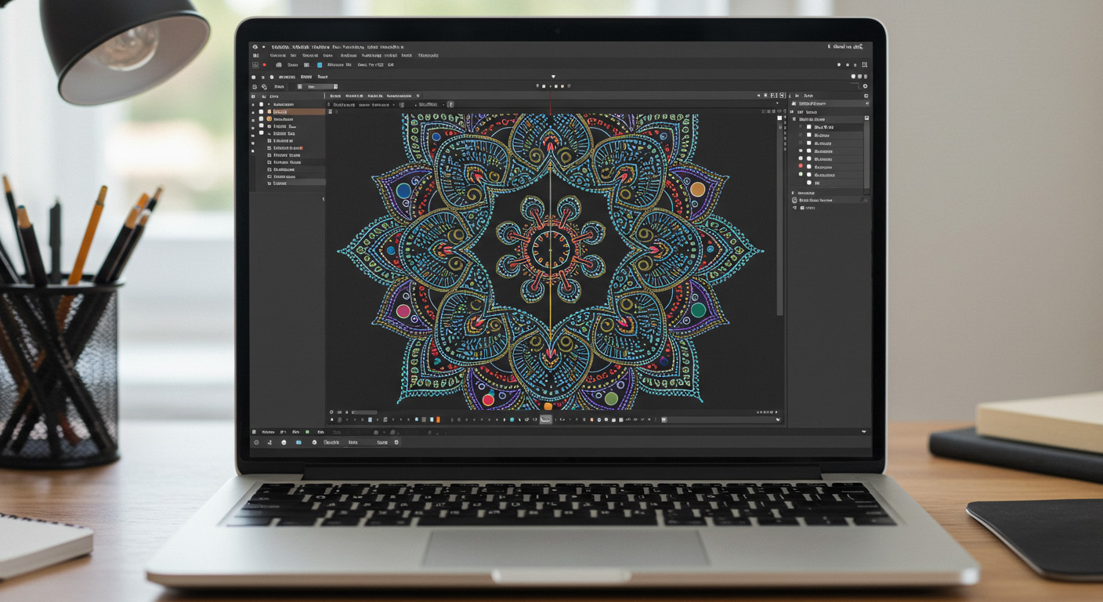The image size is (1103, 602).
Task: Click the highlighted button in bottom timeline strip
Action: pyautogui.click(x=546, y=419)
